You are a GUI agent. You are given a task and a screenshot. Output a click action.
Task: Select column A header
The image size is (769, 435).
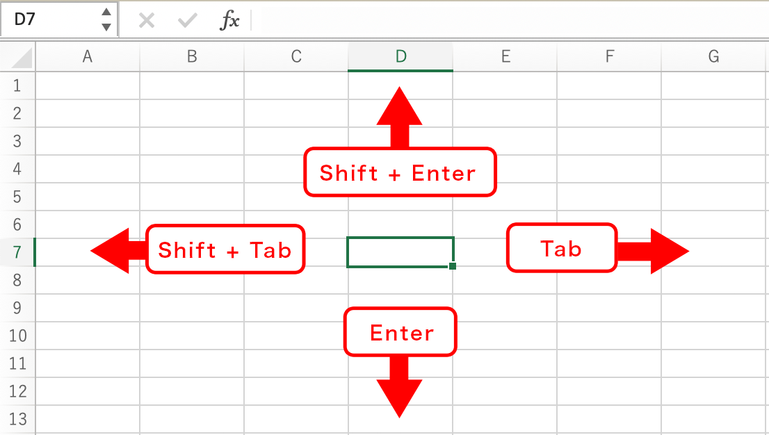(88, 56)
